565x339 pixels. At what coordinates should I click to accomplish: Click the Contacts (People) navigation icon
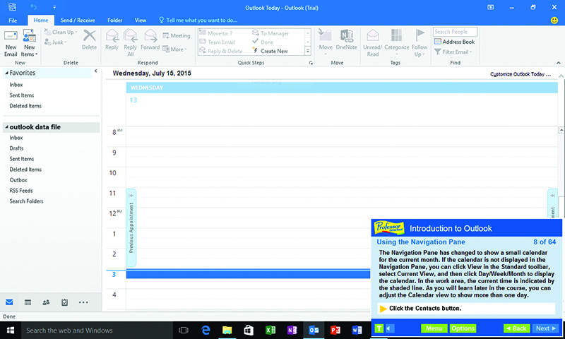pyautogui.click(x=46, y=302)
